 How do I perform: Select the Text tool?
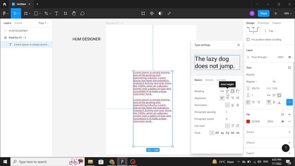pos(56,13)
